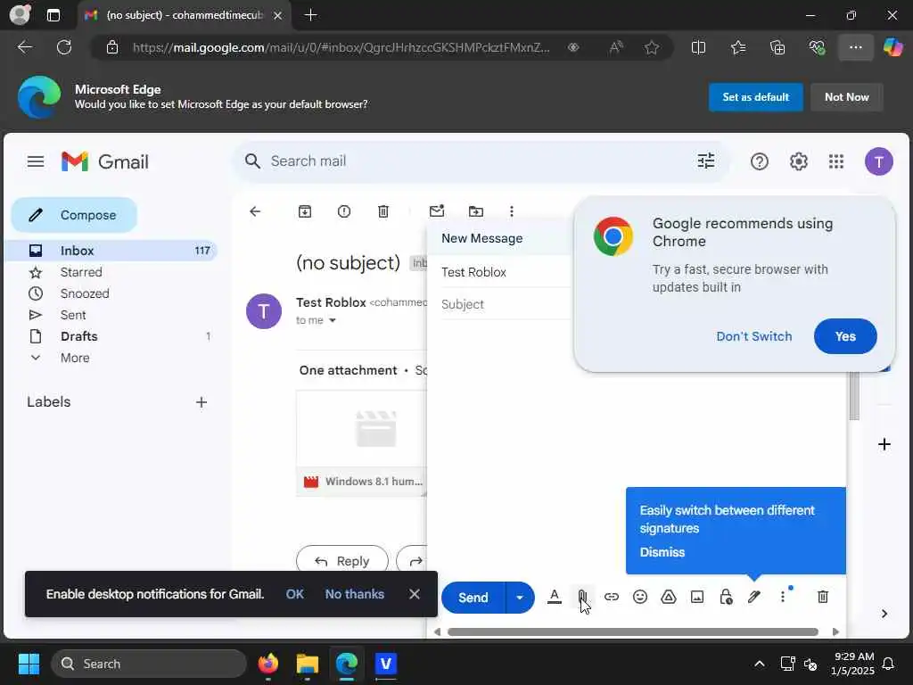The height and width of the screenshot is (685, 913).
Task: Open Edge settings and more menu
Action: (x=855, y=47)
